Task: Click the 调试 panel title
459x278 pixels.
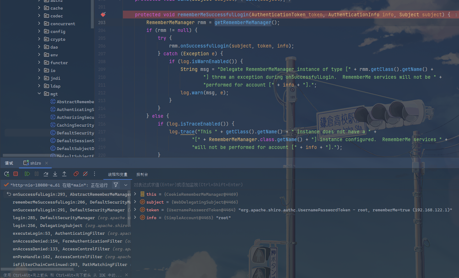Action: pos(9,163)
